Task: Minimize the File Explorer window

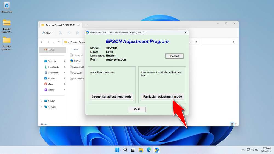Action: tap(218, 23)
